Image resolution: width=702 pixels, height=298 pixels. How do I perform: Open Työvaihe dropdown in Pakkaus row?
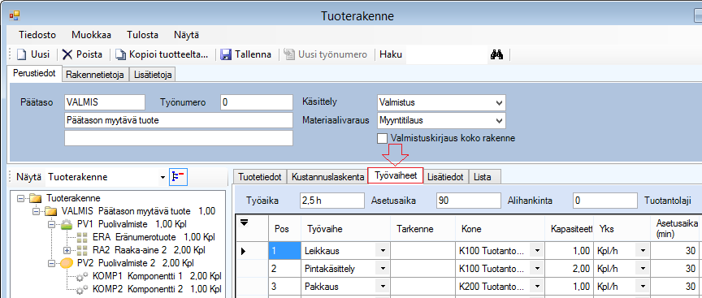(x=383, y=287)
